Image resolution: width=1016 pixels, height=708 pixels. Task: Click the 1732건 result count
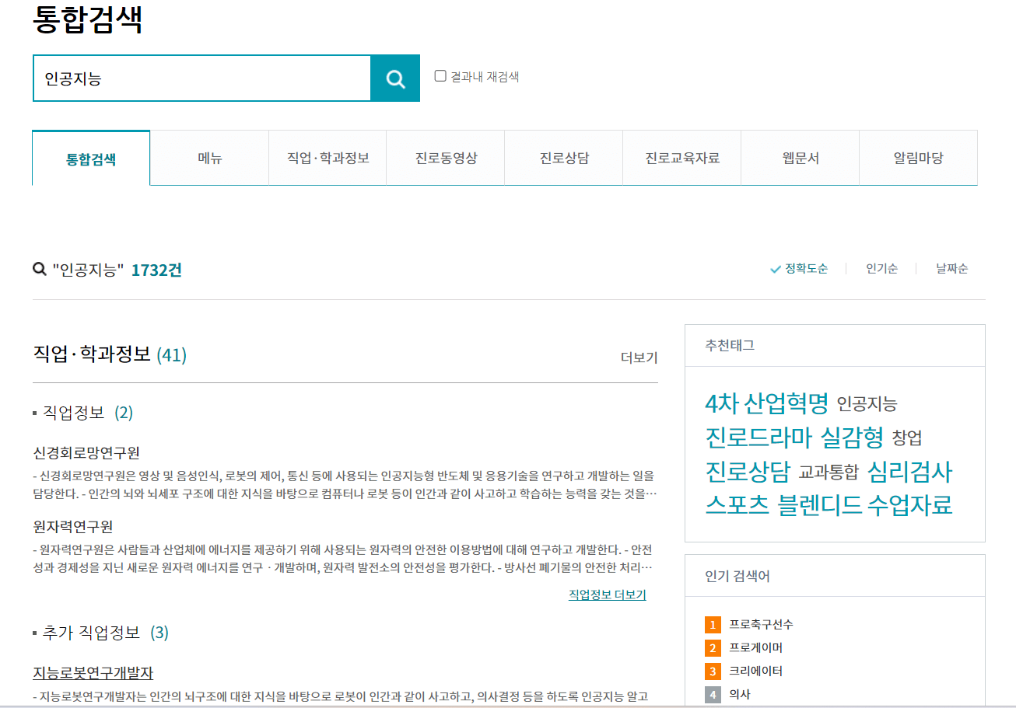[x=156, y=270]
